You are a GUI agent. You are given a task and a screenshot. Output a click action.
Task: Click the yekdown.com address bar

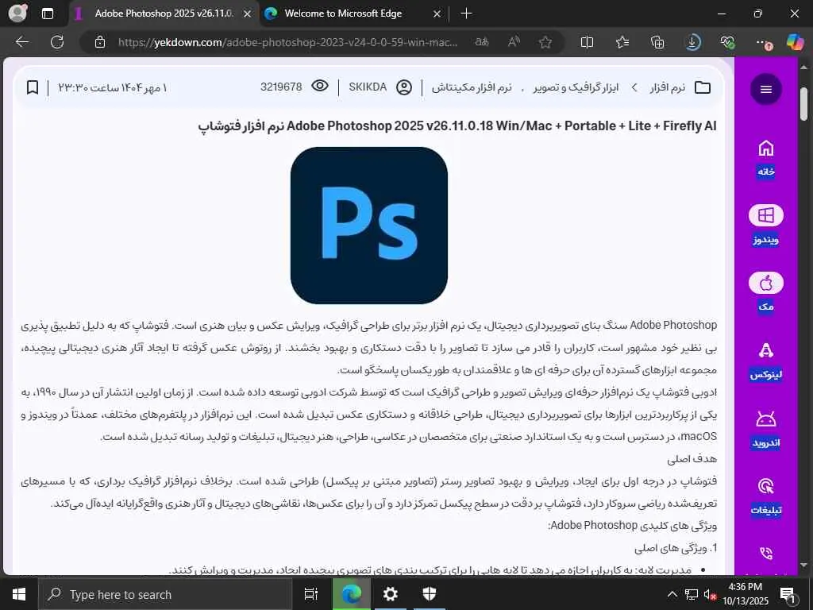[287, 42]
